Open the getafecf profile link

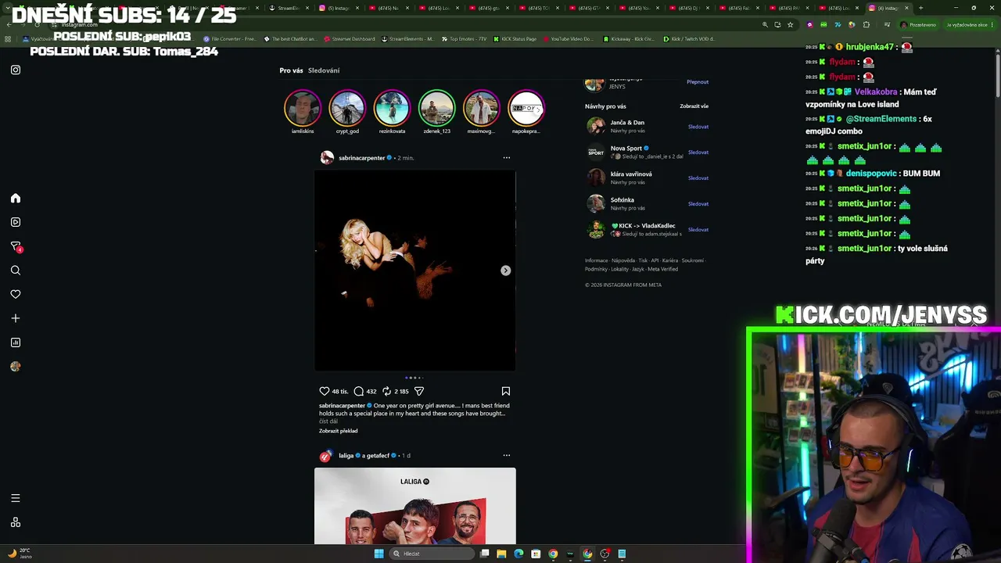[378, 455]
